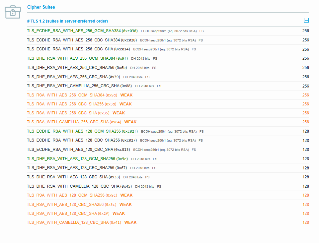Click WEAK label on the 0x41 suite row

pyautogui.click(x=130, y=222)
